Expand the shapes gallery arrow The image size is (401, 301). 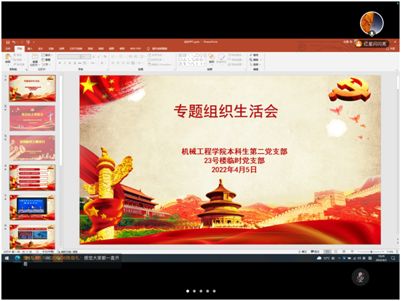[205, 64]
